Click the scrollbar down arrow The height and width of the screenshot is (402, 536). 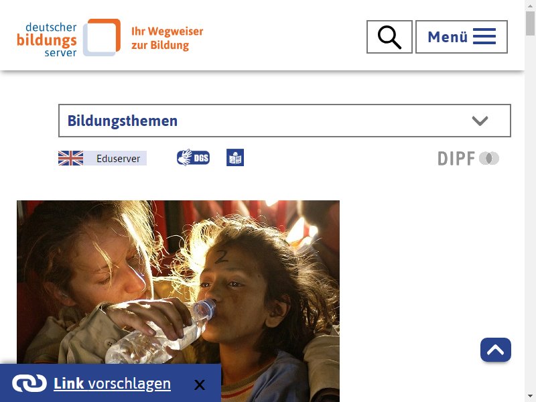point(530,397)
